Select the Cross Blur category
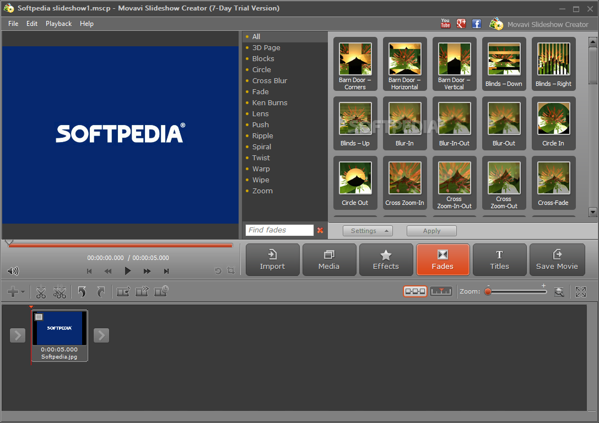 [x=284, y=80]
